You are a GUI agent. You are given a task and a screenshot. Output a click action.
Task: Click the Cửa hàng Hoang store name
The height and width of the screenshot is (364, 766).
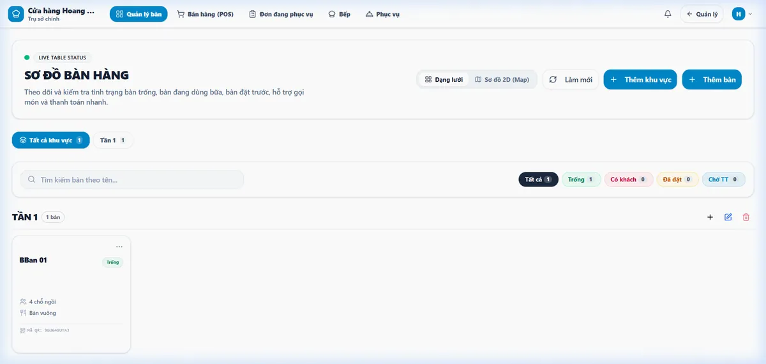[x=61, y=11]
